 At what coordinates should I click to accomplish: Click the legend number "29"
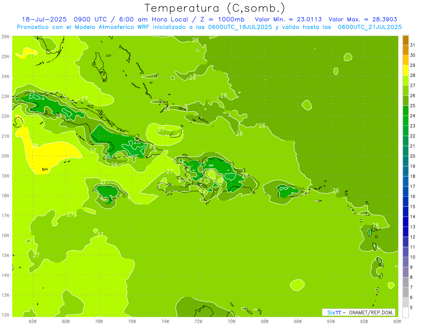(x=413, y=65)
